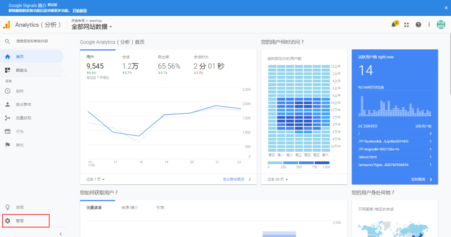
Task: Collapse the sidebar with the chevron
Action: [61, 234]
